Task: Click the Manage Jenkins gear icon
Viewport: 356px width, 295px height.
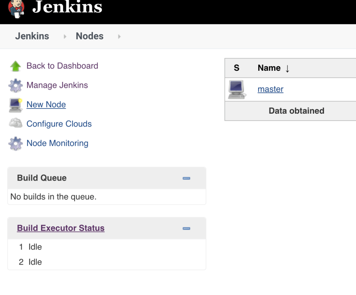Action: 15,85
